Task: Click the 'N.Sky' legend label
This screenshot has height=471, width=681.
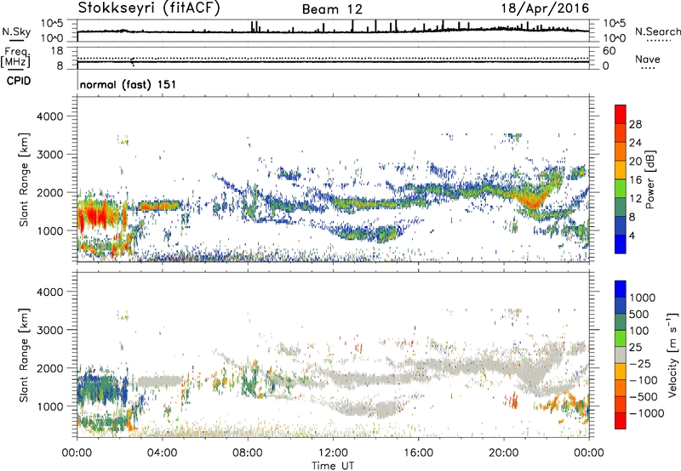Action: (x=16, y=31)
